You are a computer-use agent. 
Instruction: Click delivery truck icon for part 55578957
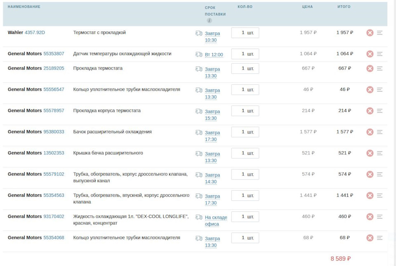pyautogui.click(x=199, y=111)
